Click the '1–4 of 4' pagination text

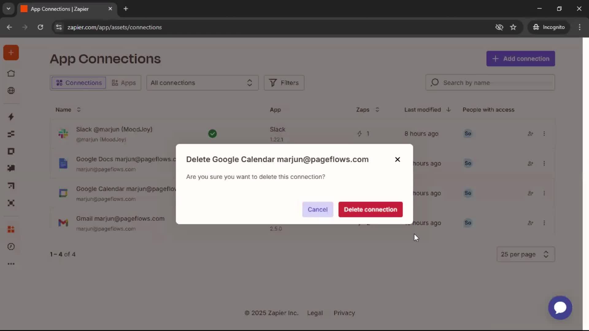point(63,254)
